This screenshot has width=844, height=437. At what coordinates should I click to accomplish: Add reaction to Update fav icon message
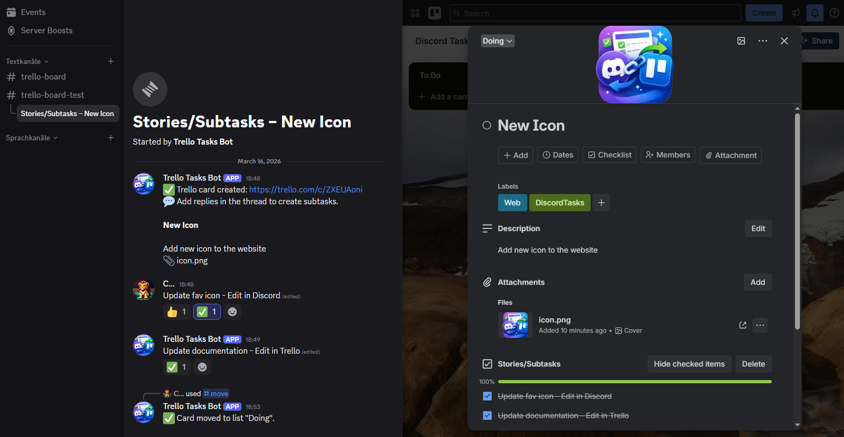[232, 312]
